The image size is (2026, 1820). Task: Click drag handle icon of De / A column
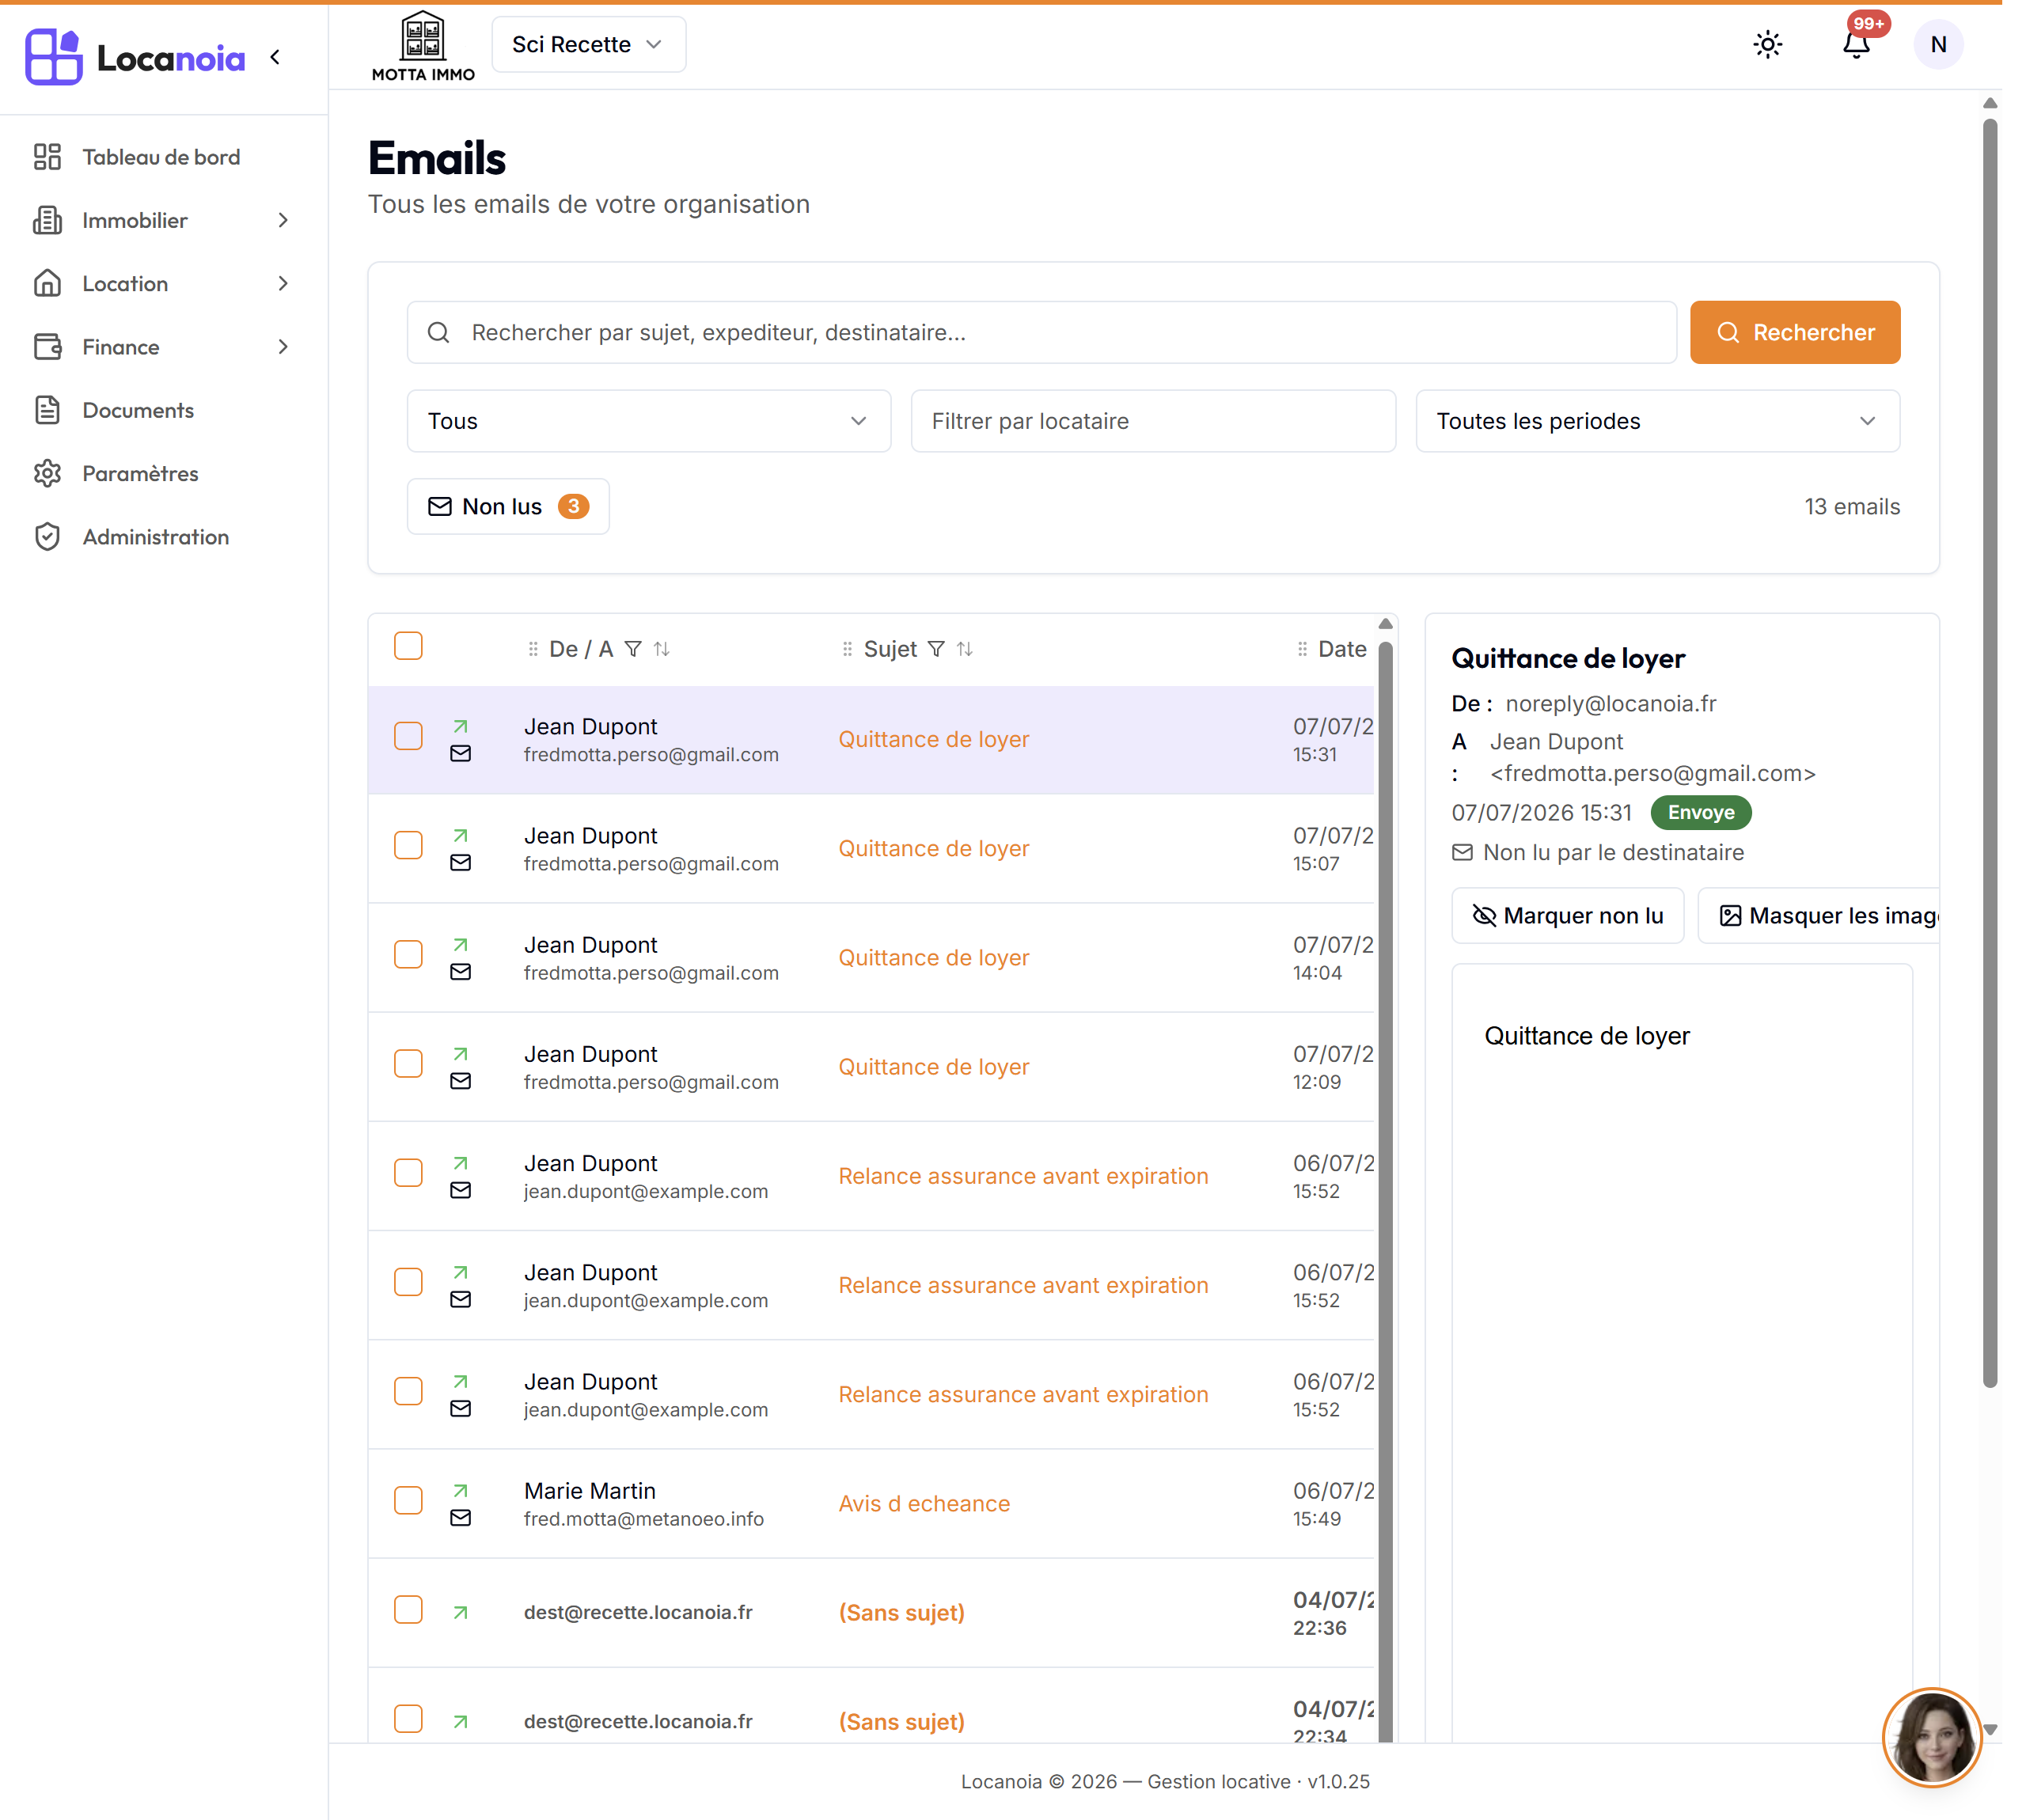(x=533, y=649)
